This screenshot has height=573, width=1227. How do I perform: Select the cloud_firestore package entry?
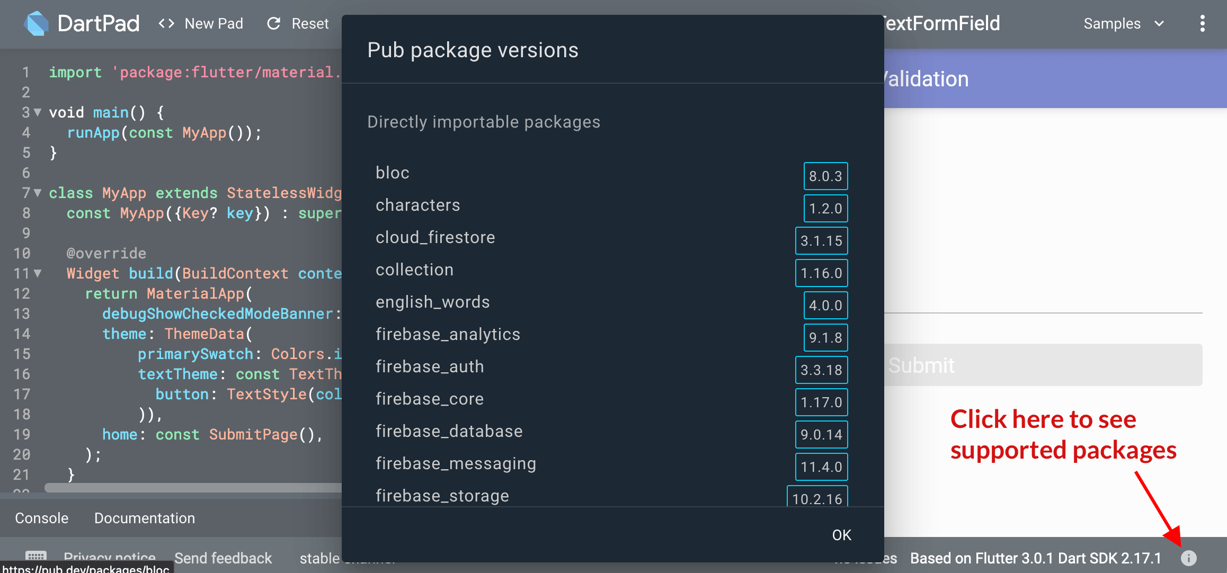435,237
